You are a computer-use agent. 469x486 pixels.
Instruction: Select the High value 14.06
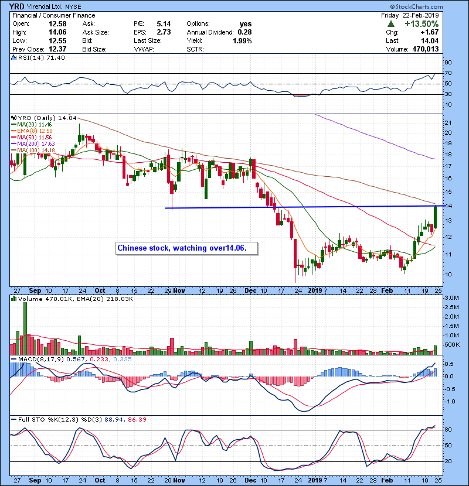pyautogui.click(x=57, y=32)
